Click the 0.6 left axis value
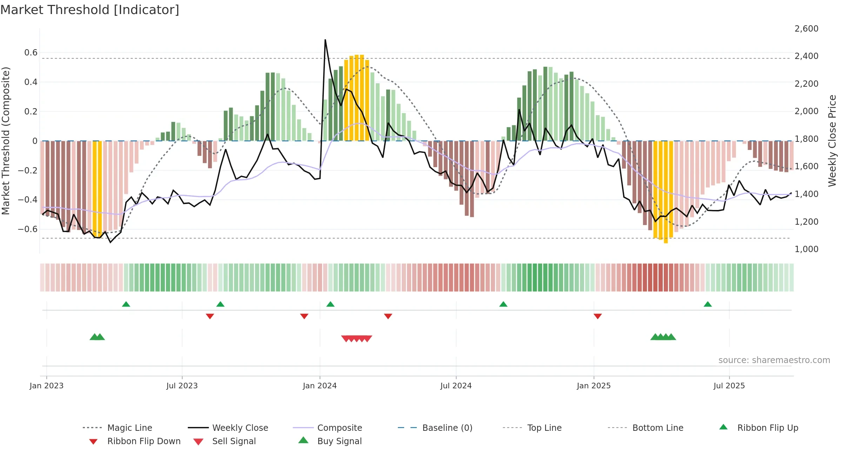The height and width of the screenshot is (474, 842). tap(31, 53)
